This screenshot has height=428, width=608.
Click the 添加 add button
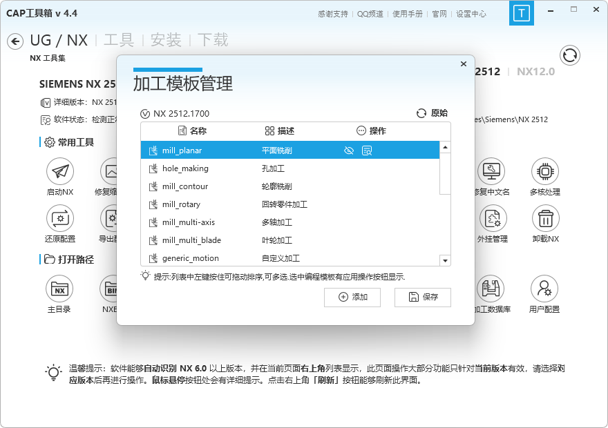click(x=352, y=297)
